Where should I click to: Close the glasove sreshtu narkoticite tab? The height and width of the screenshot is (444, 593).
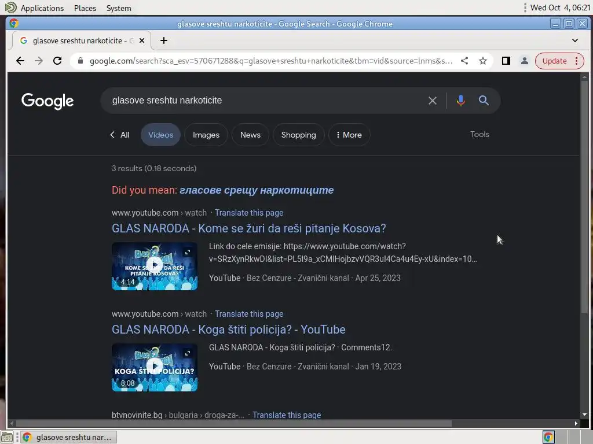click(142, 40)
